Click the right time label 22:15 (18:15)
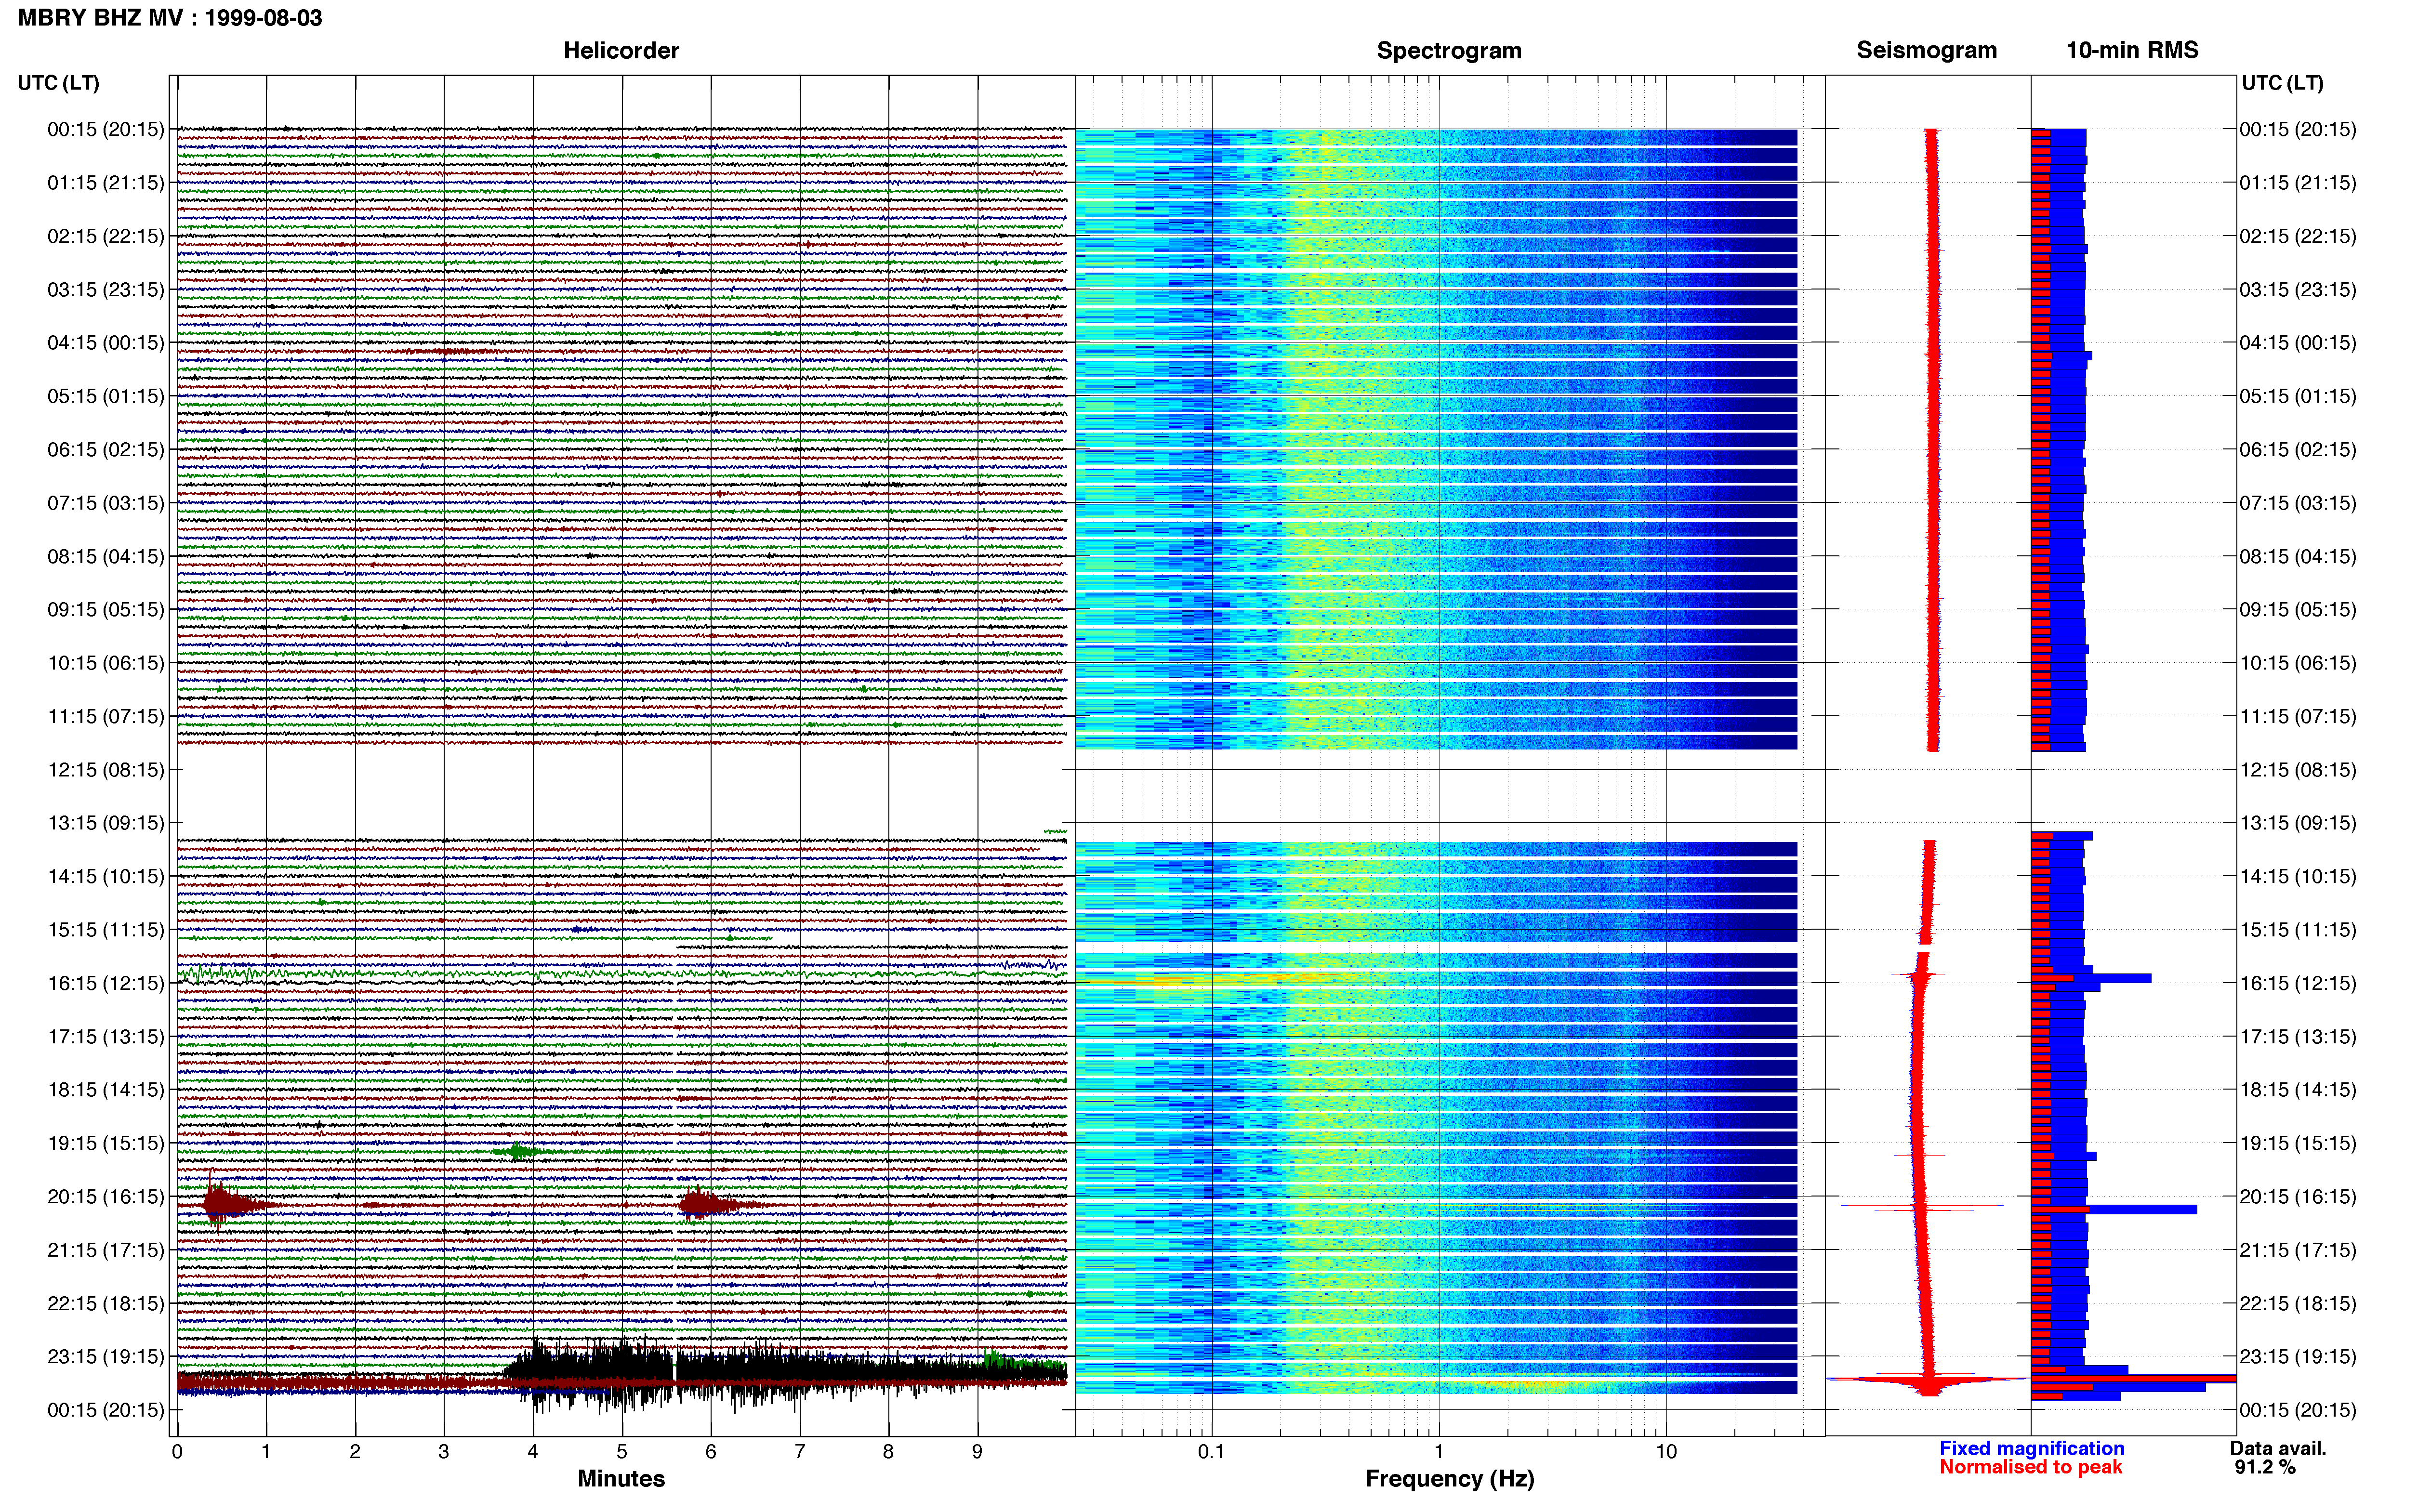Image resolution: width=2418 pixels, height=1512 pixels. point(2298,1303)
